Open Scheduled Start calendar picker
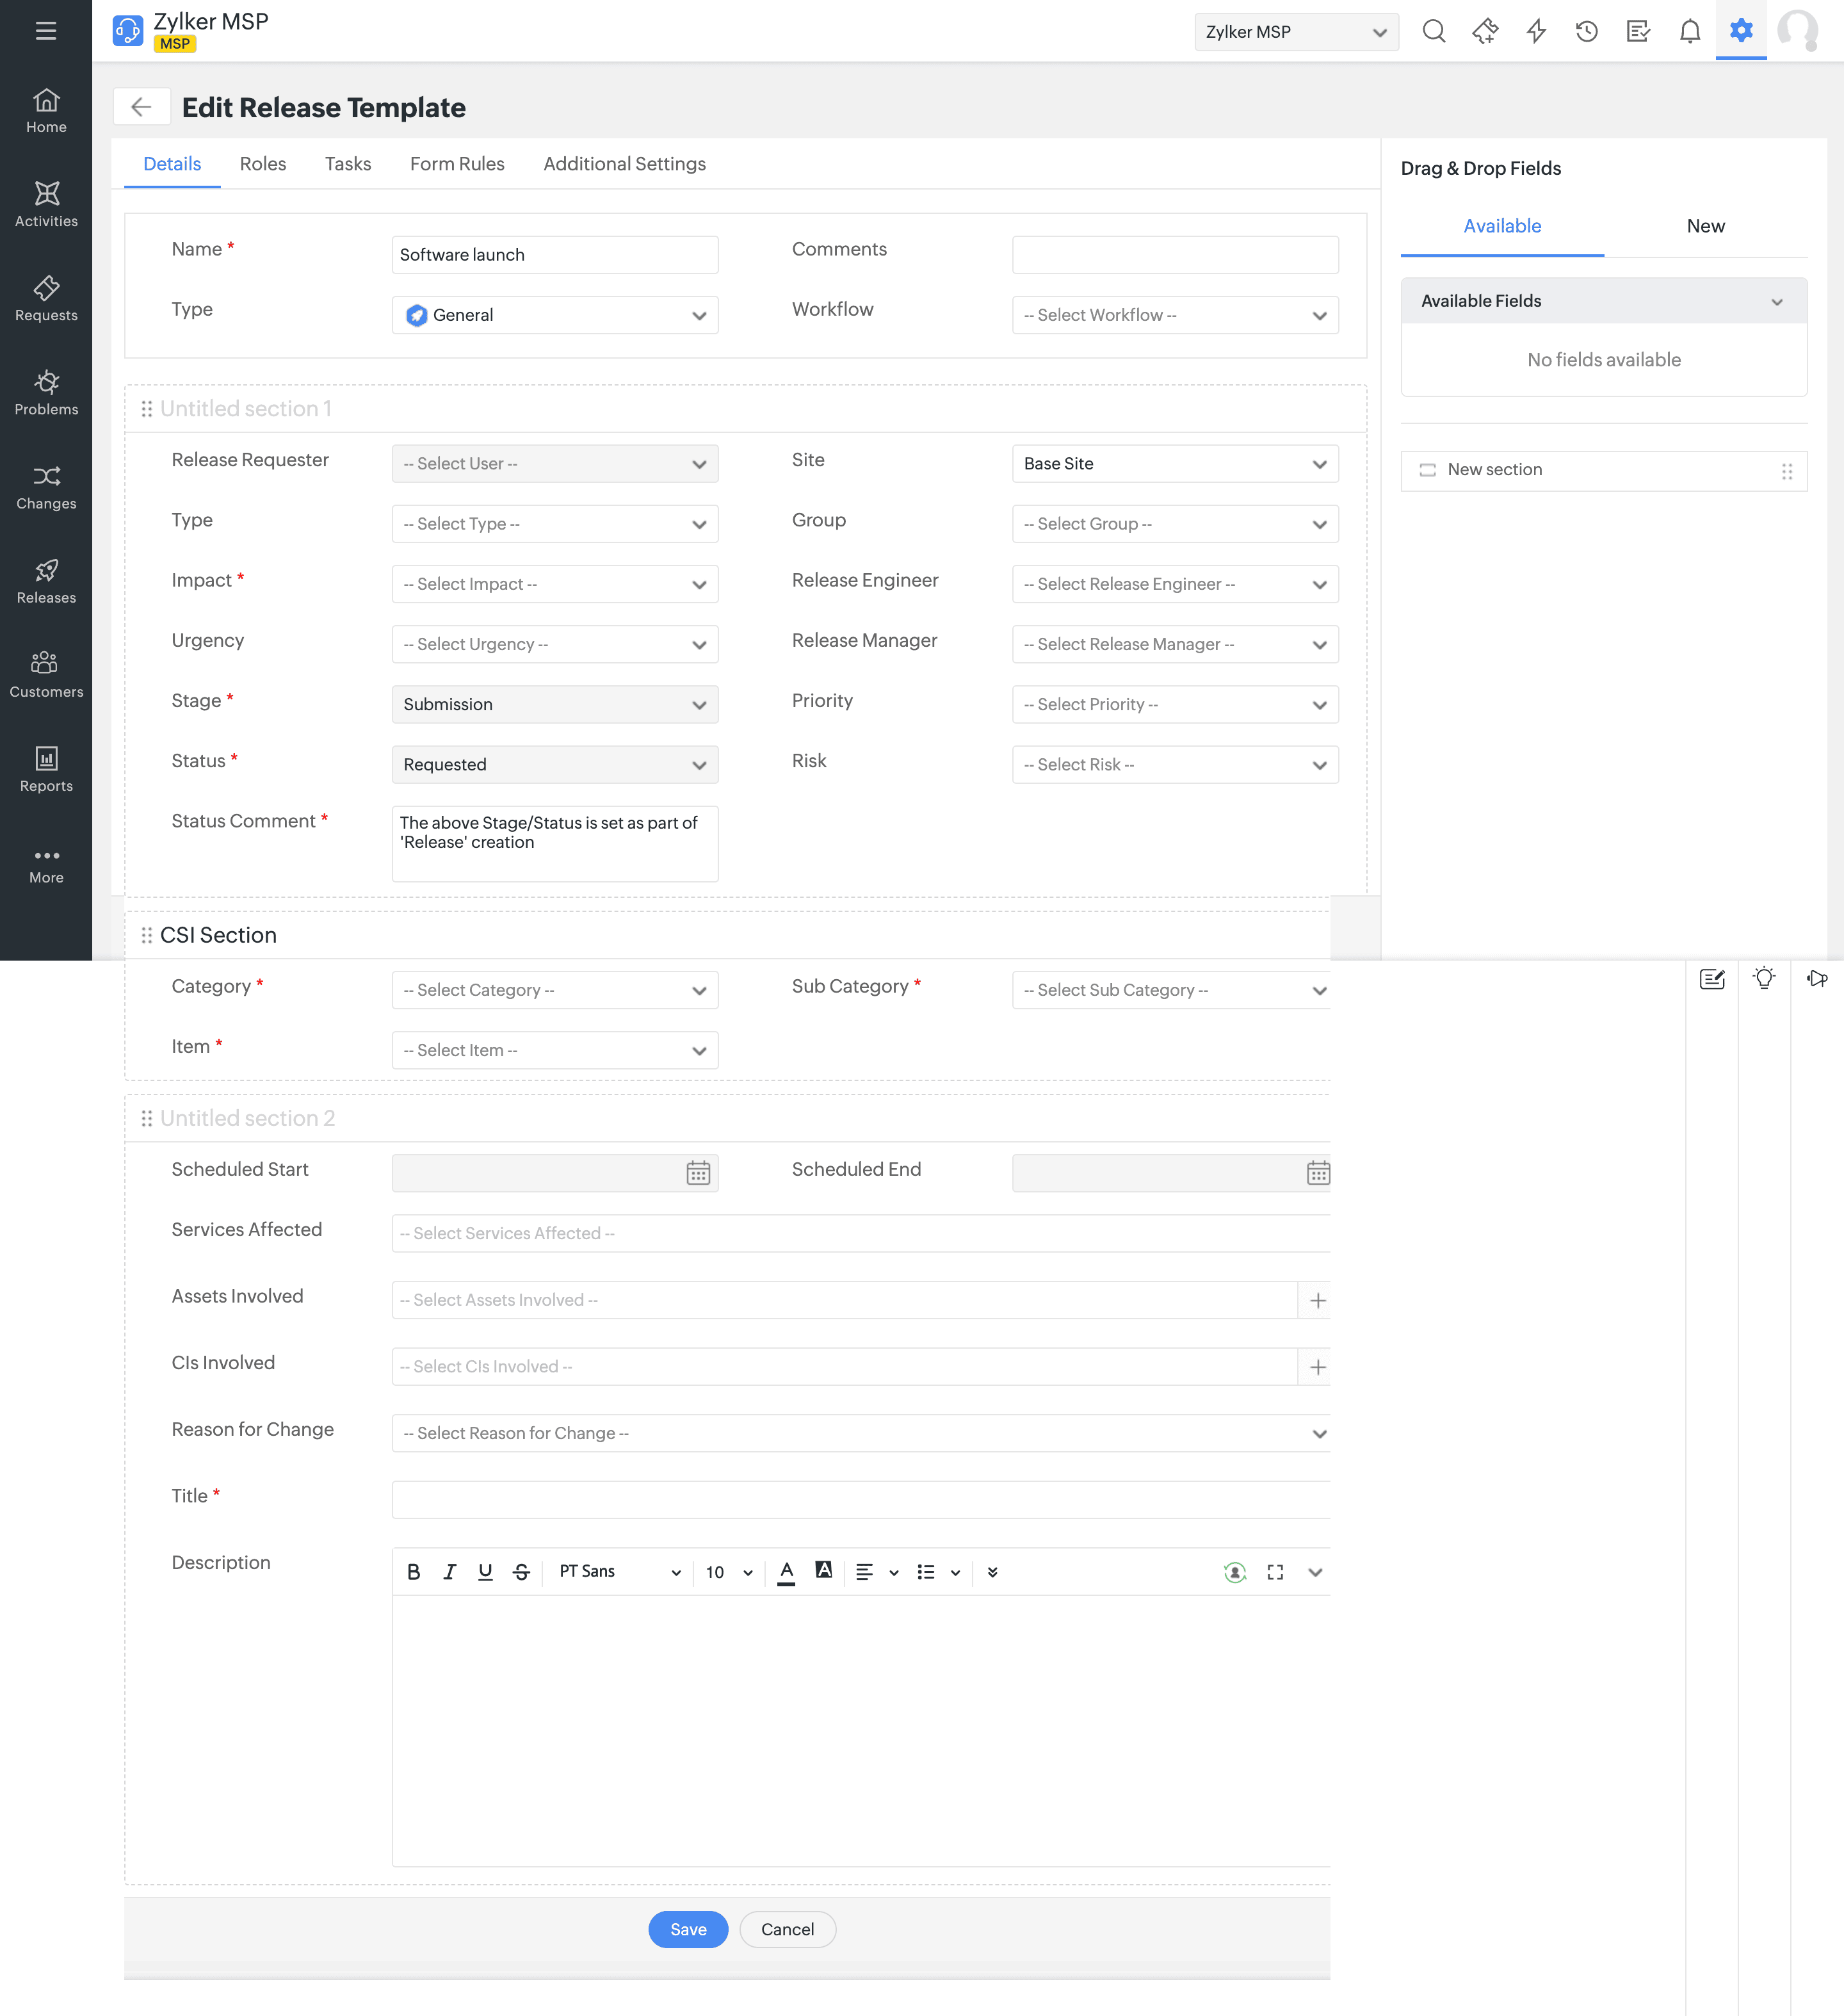1844x2016 pixels. (x=698, y=1172)
